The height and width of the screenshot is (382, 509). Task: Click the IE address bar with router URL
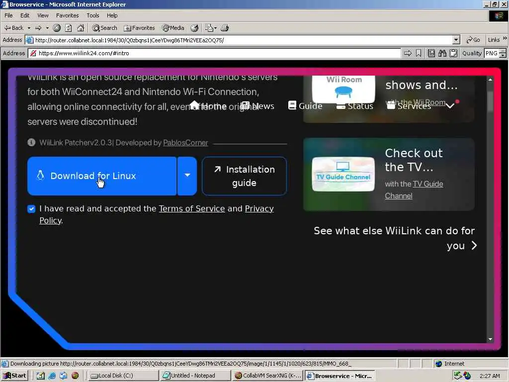(x=239, y=40)
